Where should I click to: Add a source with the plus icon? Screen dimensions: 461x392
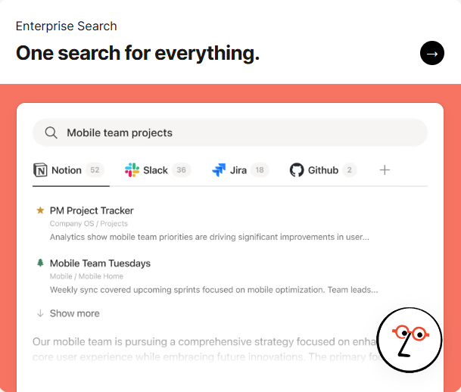(385, 170)
